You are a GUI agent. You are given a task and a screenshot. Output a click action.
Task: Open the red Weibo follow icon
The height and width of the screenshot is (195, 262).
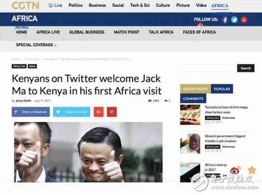pos(244,20)
